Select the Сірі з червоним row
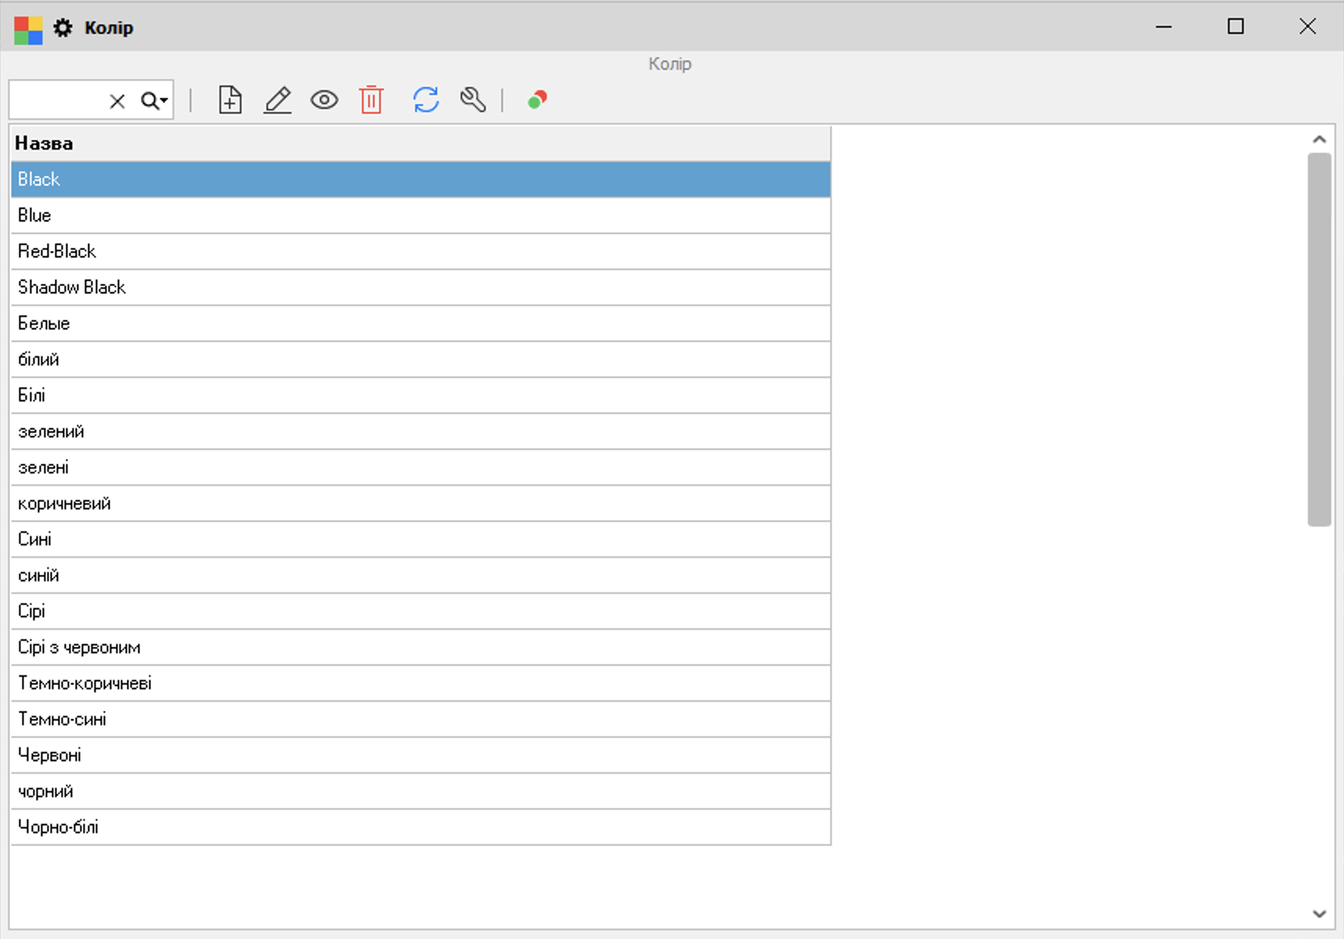1344x939 pixels. (420, 647)
